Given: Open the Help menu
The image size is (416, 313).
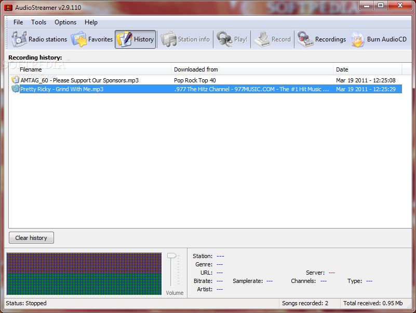Looking at the screenshot, I should 91,22.
